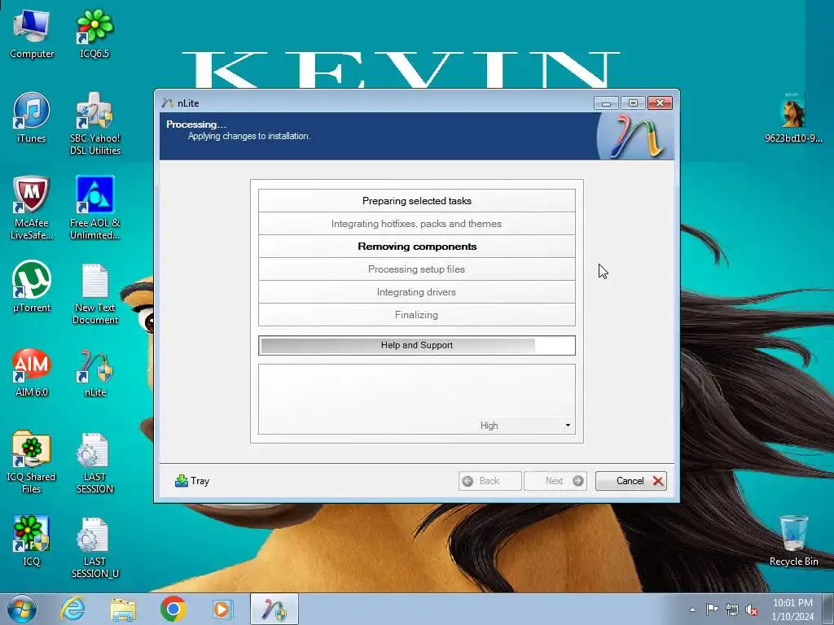The width and height of the screenshot is (834, 625).
Task: Select the AIM 6.0 desktop shortcut
Action: (x=32, y=372)
